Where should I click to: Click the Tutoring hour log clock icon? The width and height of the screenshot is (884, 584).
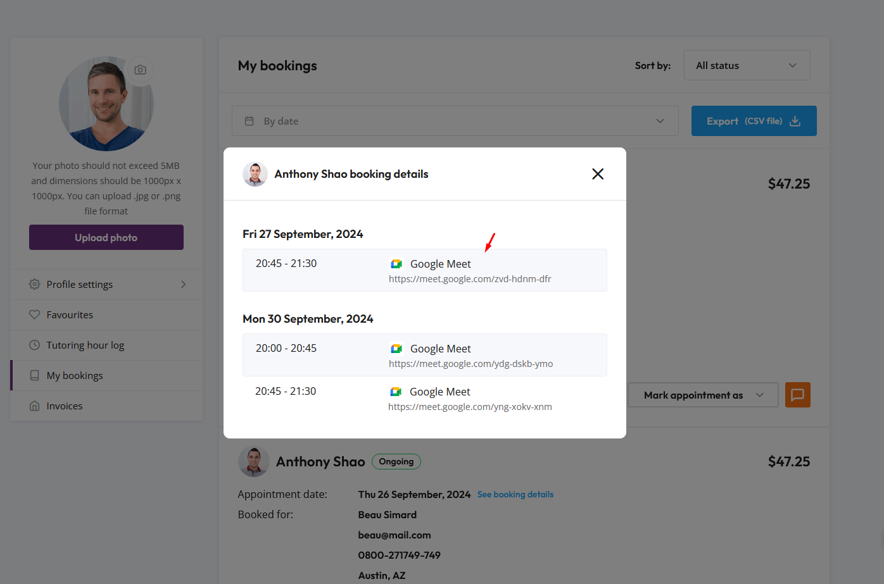[x=35, y=345]
